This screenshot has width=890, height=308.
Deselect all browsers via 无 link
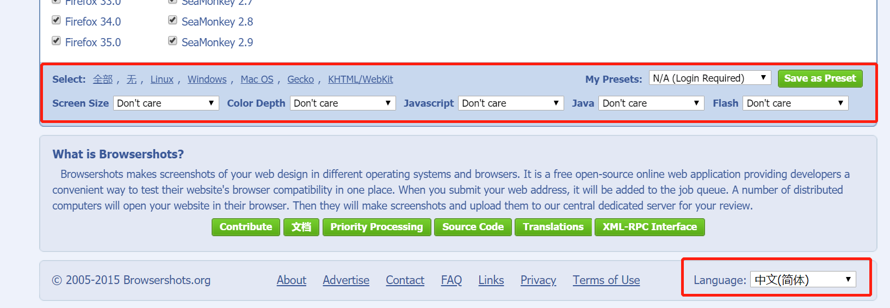(132, 79)
